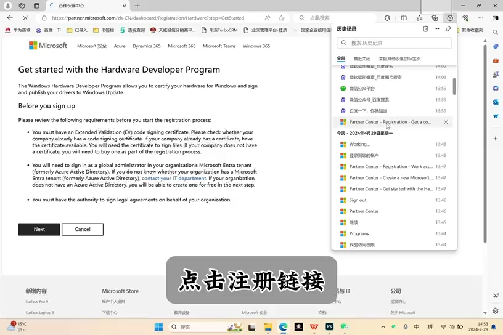
Task: Show hidden system tray icons
Action: coord(383,326)
